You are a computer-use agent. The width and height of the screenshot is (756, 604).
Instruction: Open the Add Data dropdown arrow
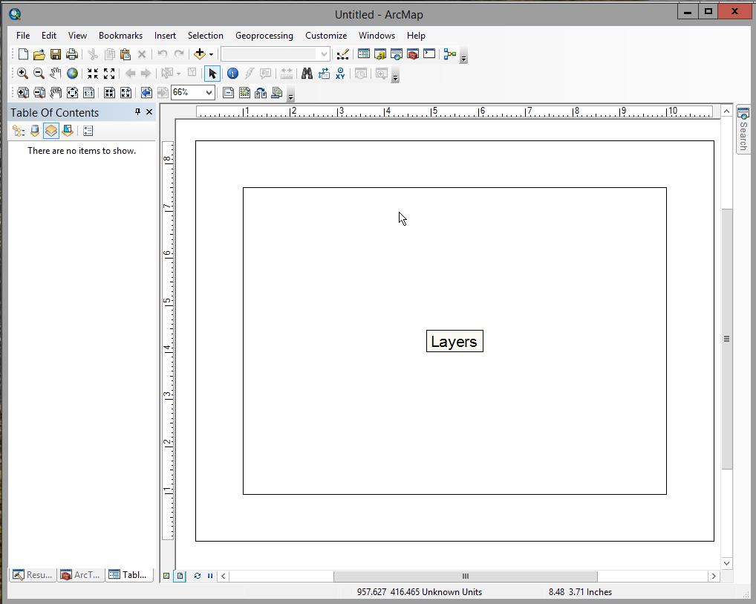coord(211,54)
